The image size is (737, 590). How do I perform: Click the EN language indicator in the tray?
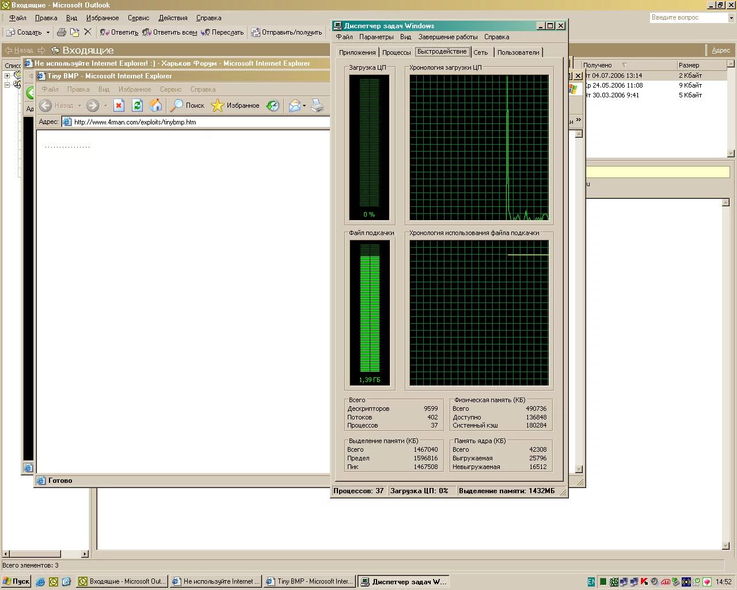[591, 582]
